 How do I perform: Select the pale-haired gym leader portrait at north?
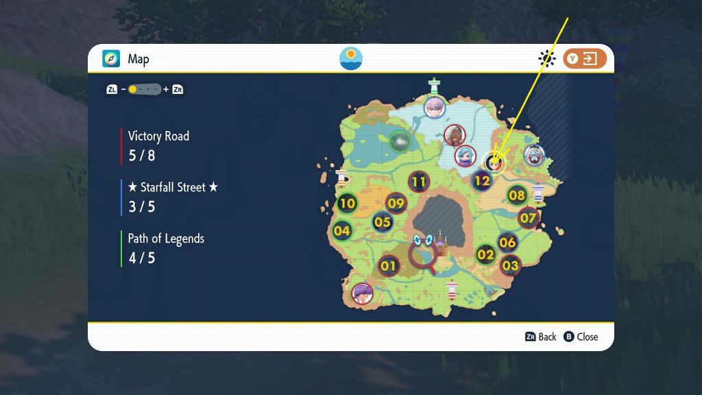point(434,108)
